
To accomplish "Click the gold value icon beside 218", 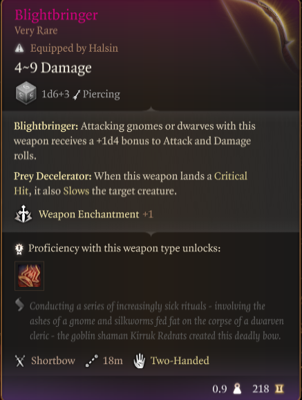I will 279,389.
